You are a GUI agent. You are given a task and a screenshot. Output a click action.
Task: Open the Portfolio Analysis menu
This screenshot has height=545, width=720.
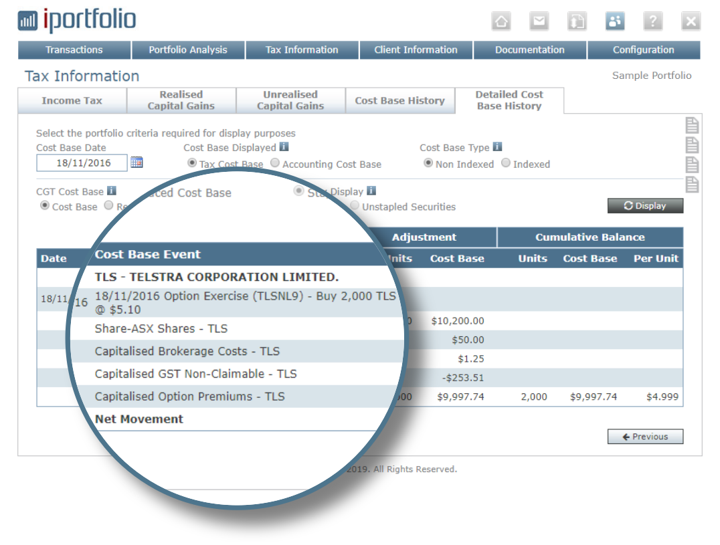(x=188, y=50)
